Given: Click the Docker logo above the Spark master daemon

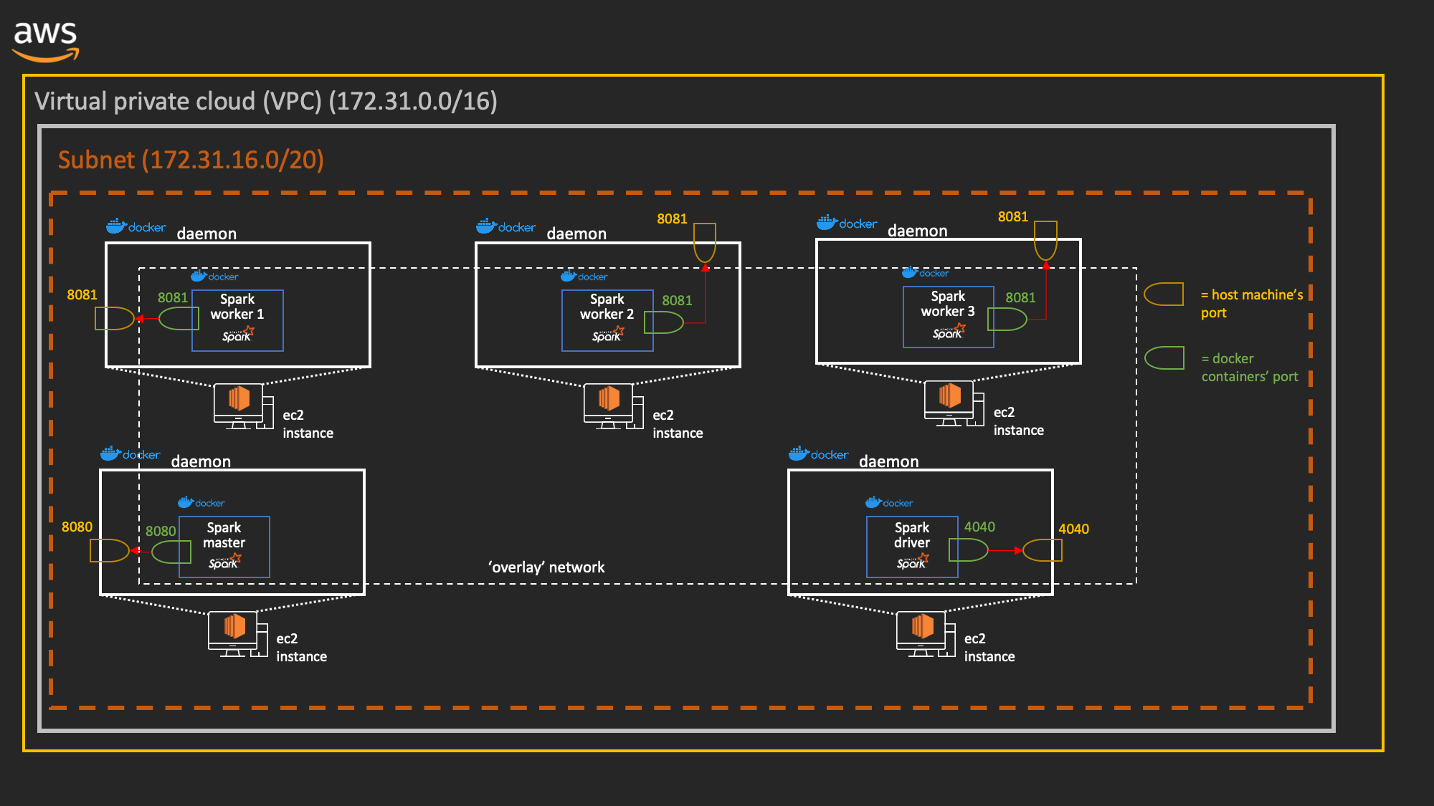Looking at the screenshot, I should [x=130, y=454].
